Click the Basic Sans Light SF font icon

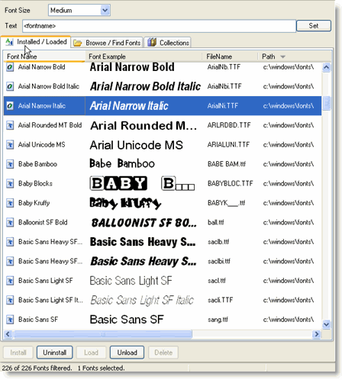click(x=10, y=281)
